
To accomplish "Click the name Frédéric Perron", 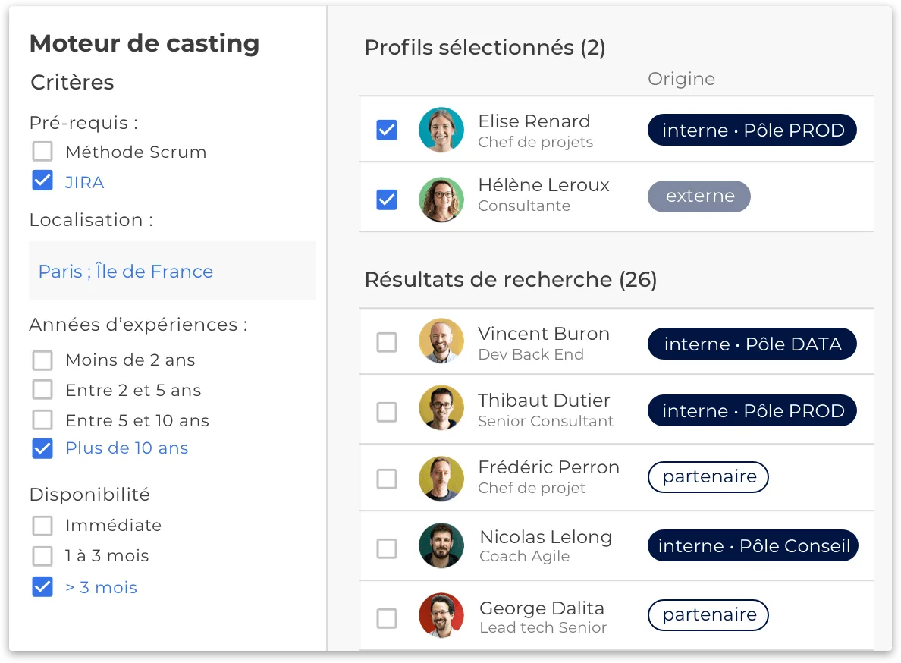I will pyautogui.click(x=549, y=467).
